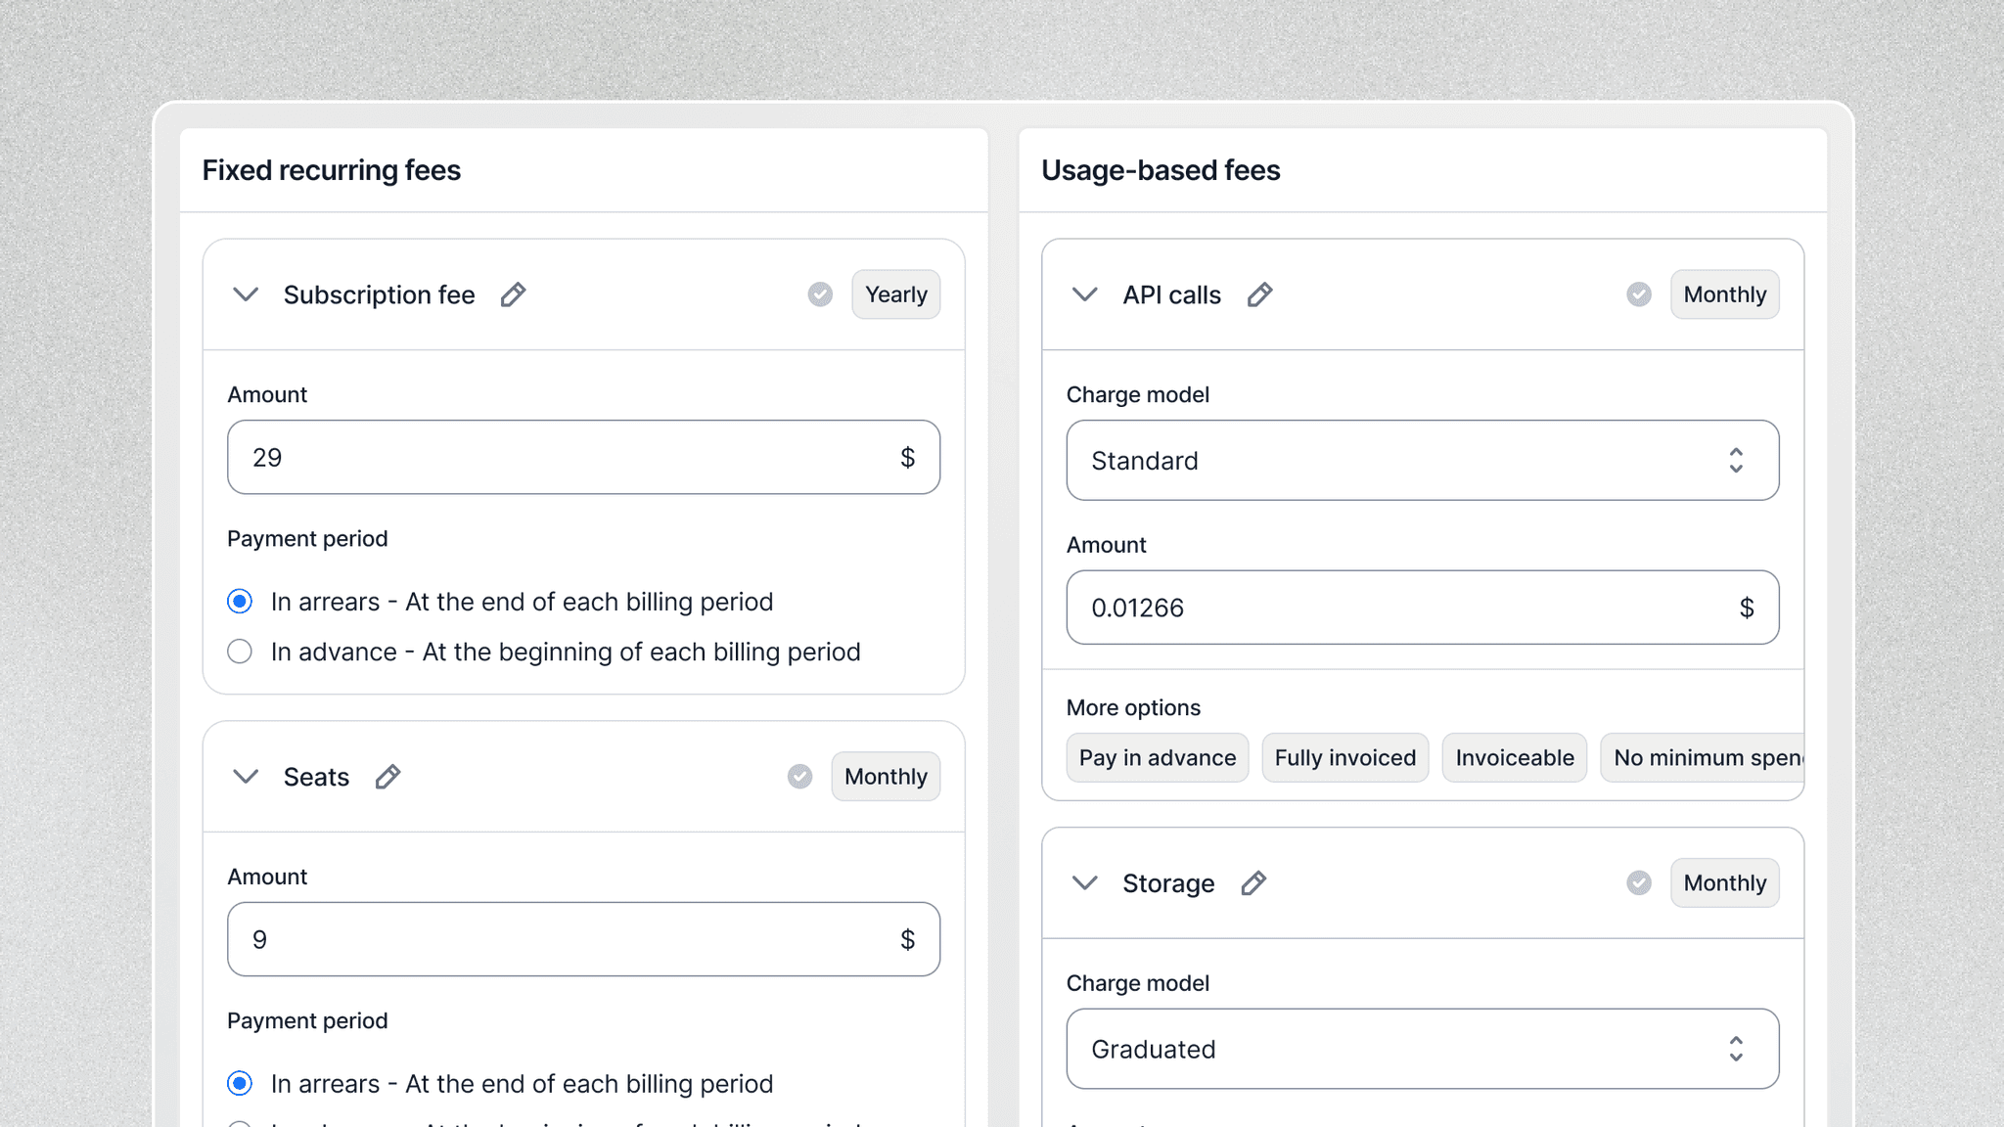Edit the Seats fee name
2004x1127 pixels.
[x=387, y=777]
